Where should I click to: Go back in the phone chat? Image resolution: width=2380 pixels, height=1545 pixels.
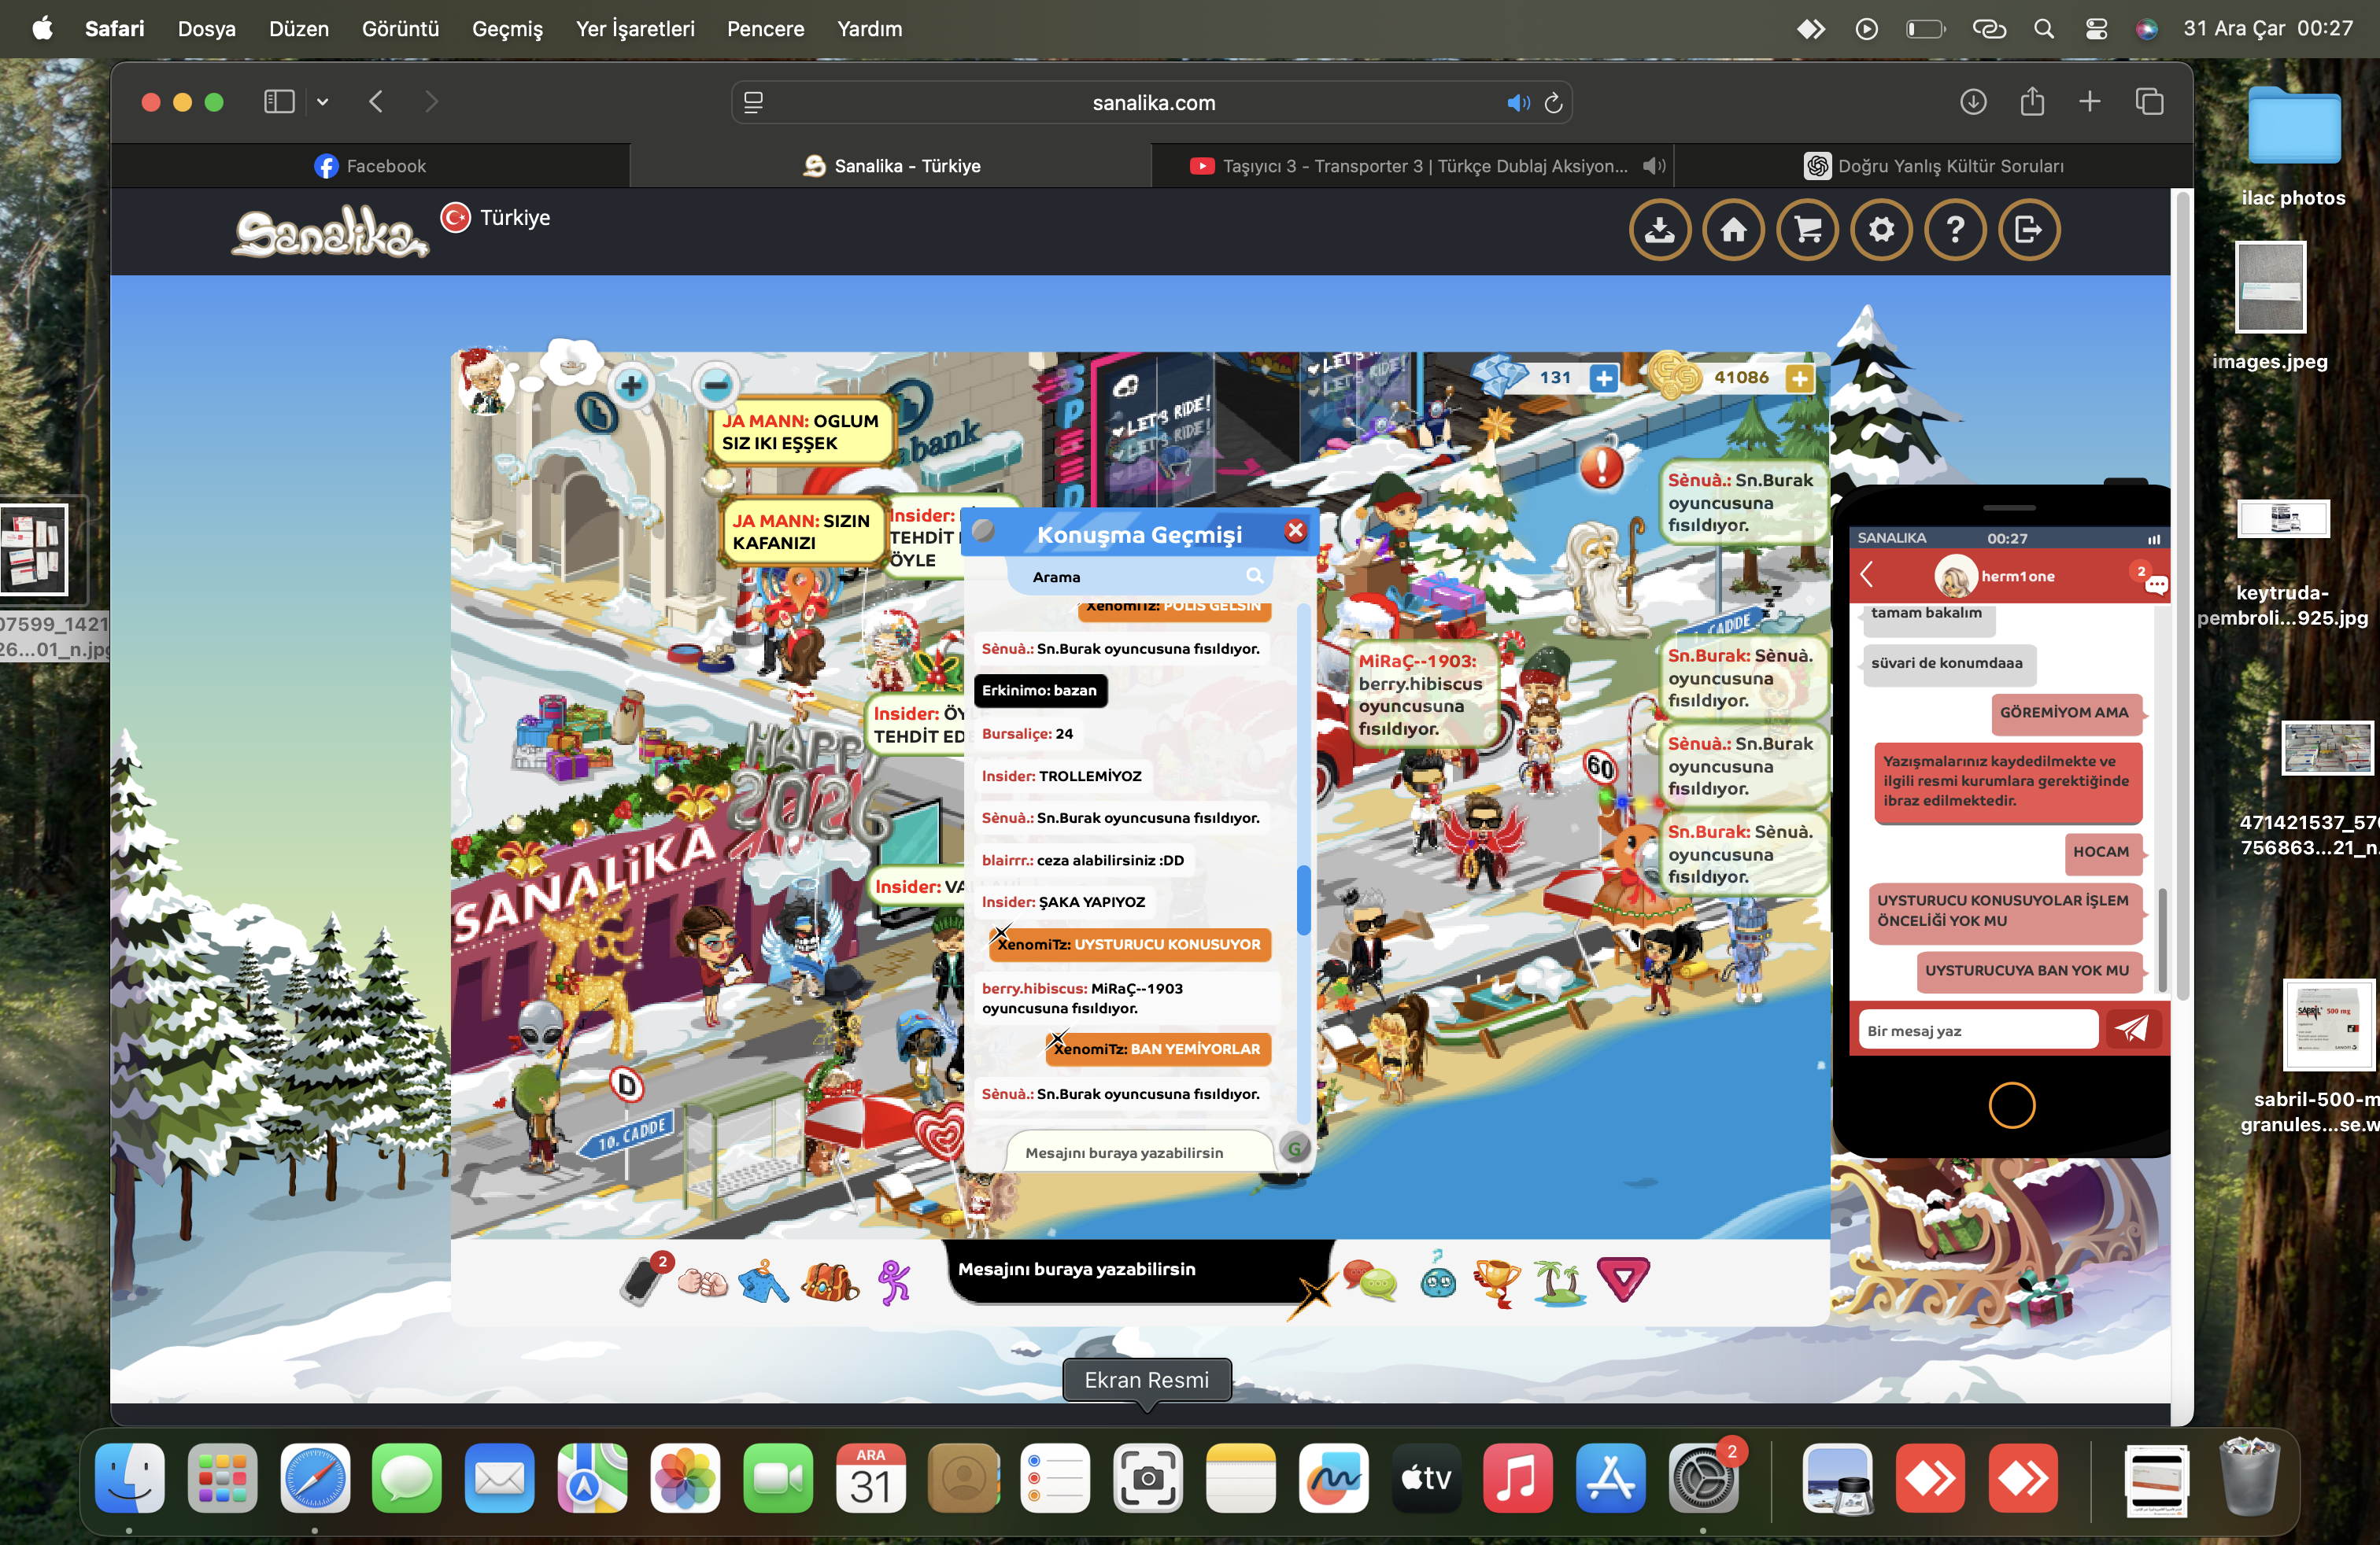click(x=1866, y=576)
